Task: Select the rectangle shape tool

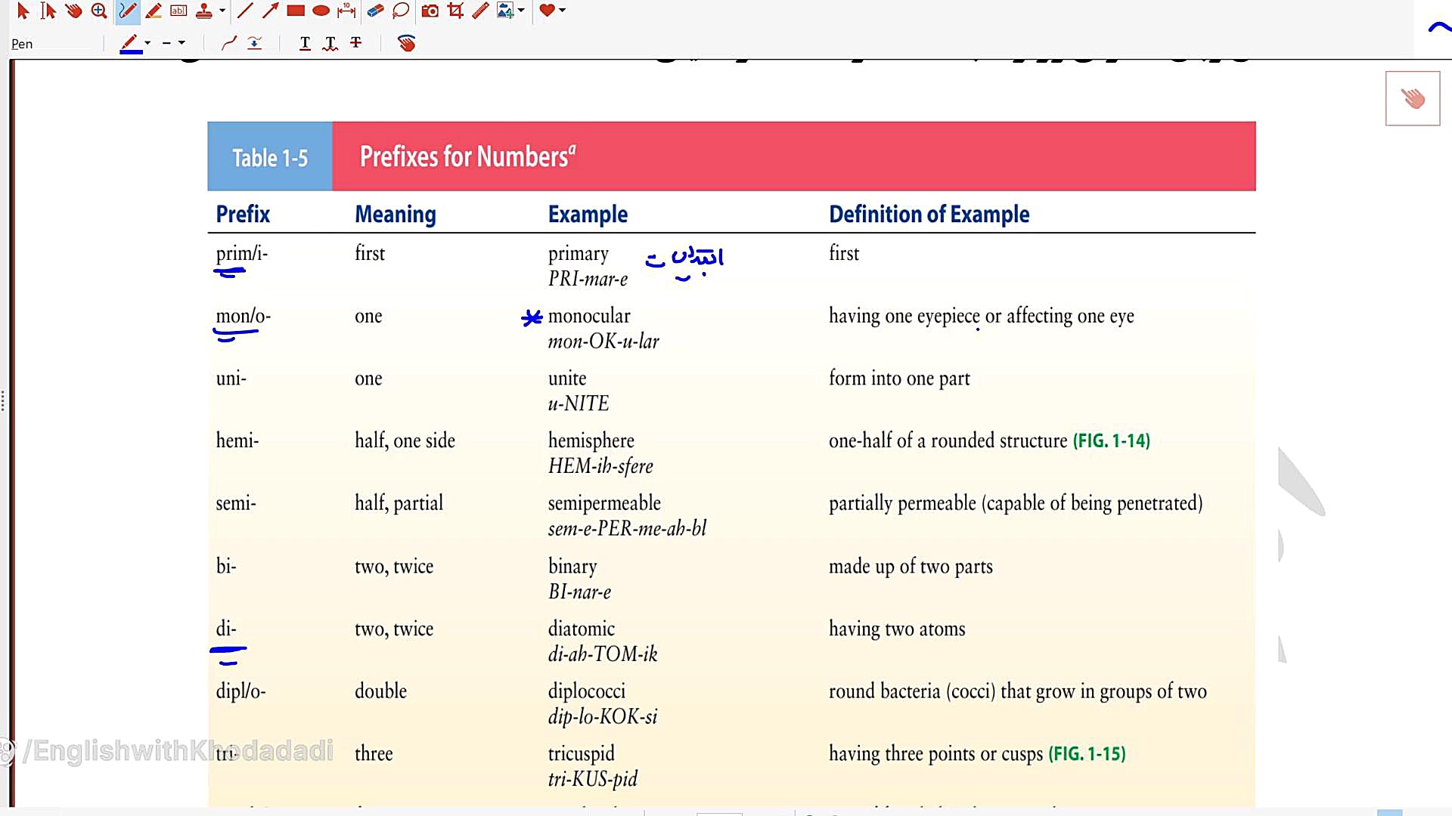Action: (296, 11)
